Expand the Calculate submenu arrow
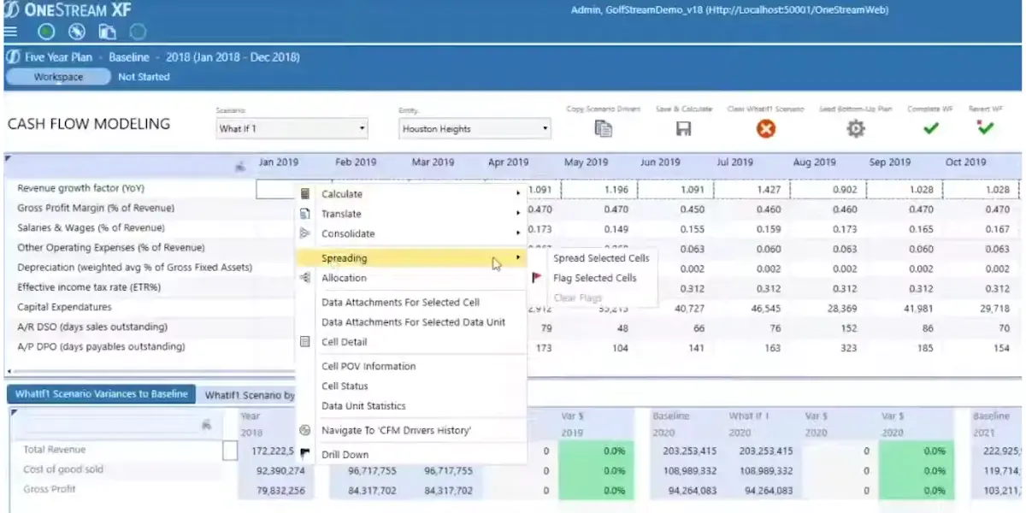The height and width of the screenshot is (513, 1026). point(518,194)
